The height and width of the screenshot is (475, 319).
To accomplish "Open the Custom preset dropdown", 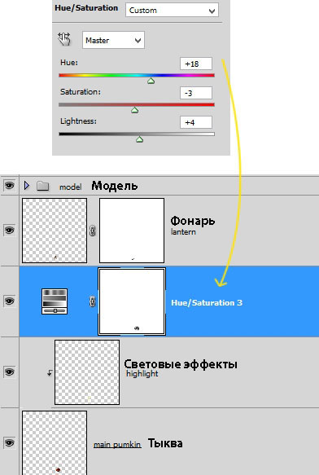I will [172, 11].
